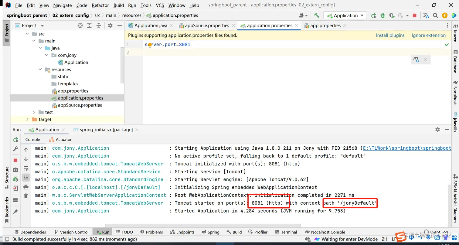Viewport: 459px width, 245px height.
Task: Toggle soft-wrap in the console
Action: click(26, 168)
